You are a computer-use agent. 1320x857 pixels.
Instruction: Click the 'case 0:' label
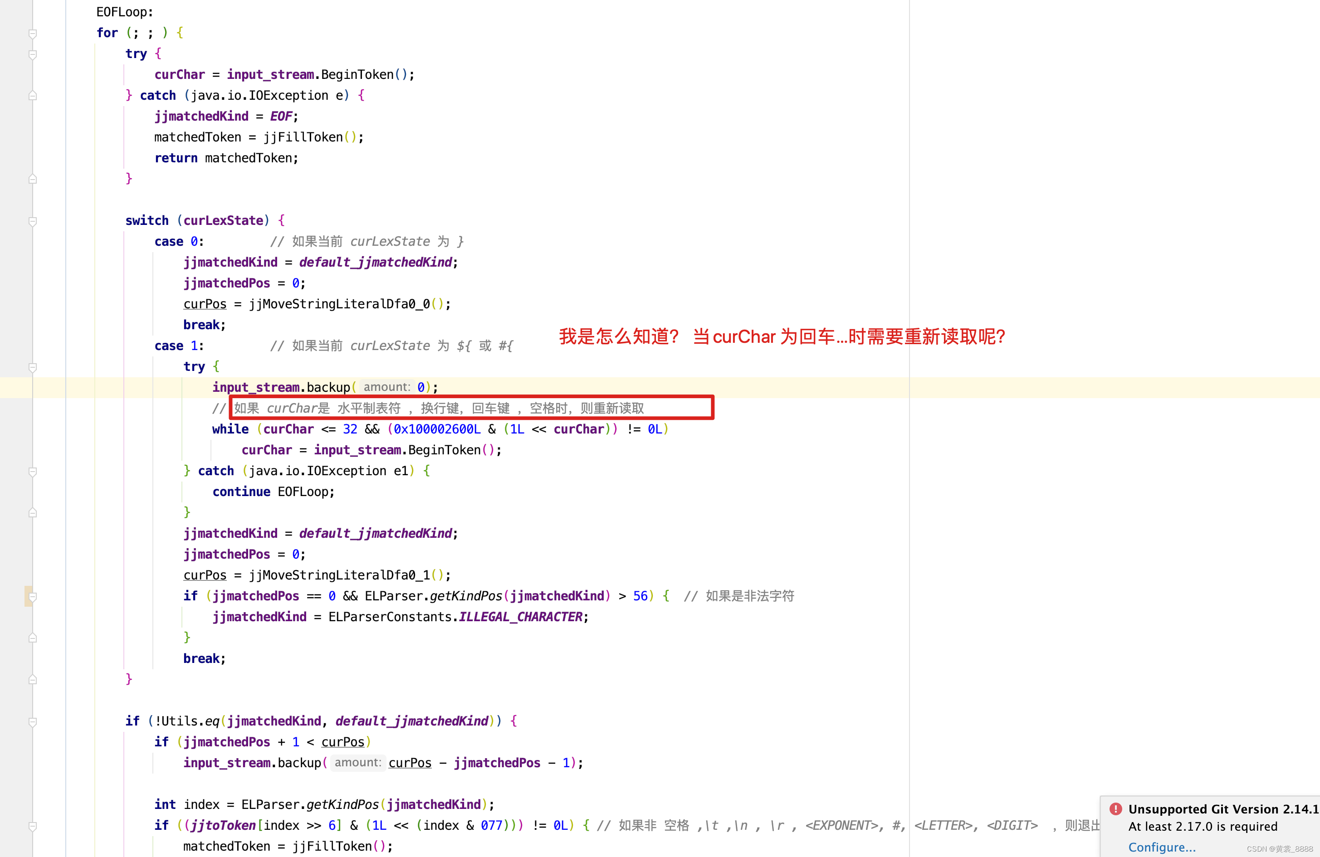point(179,241)
